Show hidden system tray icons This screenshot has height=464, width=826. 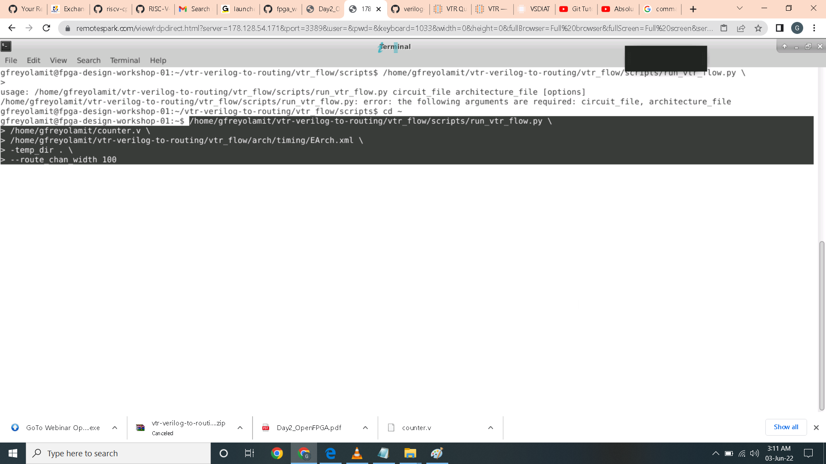[x=715, y=453]
